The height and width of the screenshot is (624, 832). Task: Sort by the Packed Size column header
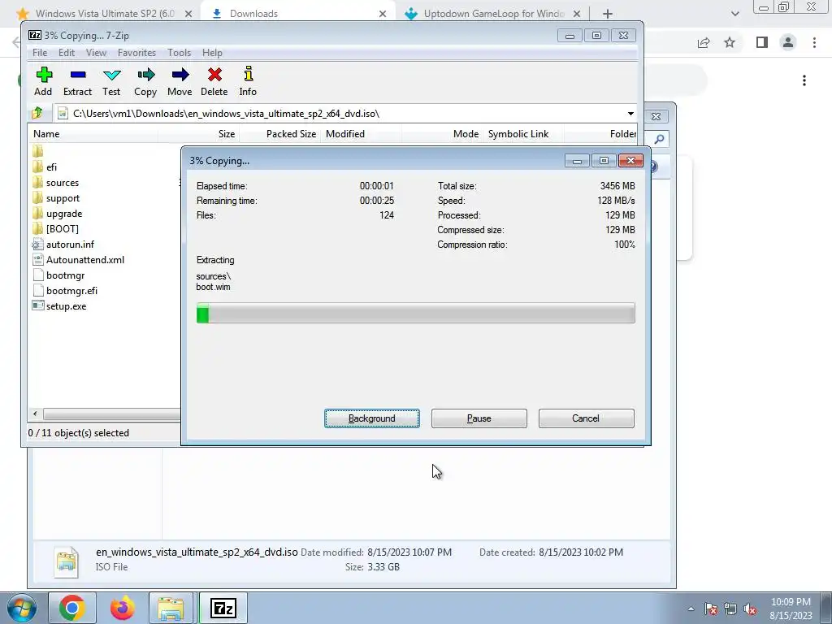coord(280,134)
